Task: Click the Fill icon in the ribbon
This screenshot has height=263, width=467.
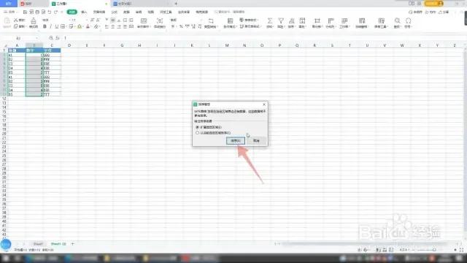Action: [302, 20]
